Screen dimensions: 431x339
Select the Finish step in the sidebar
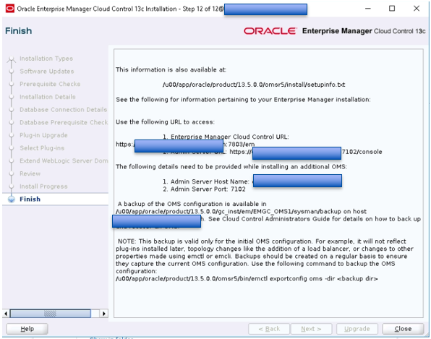click(30, 199)
